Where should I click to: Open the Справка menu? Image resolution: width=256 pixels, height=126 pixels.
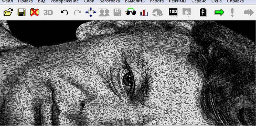[235, 1]
